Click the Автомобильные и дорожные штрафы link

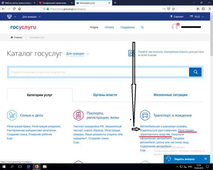coord(163,126)
